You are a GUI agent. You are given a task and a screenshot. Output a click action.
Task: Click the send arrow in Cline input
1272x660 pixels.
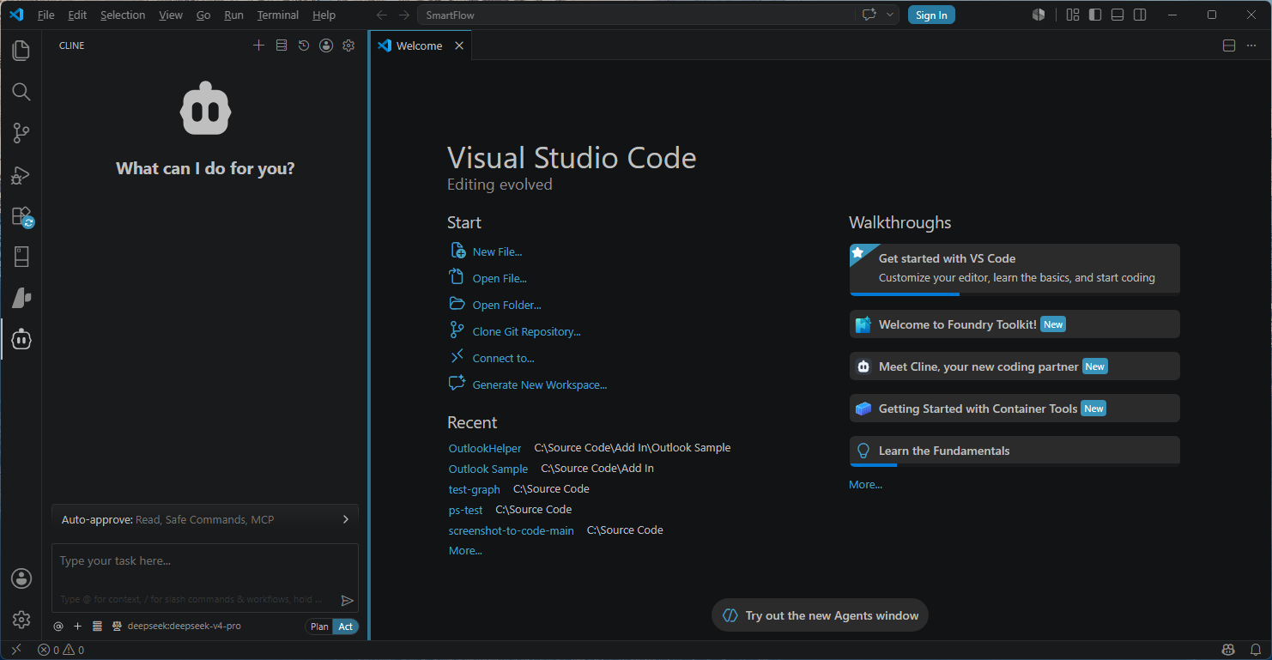[x=347, y=601]
